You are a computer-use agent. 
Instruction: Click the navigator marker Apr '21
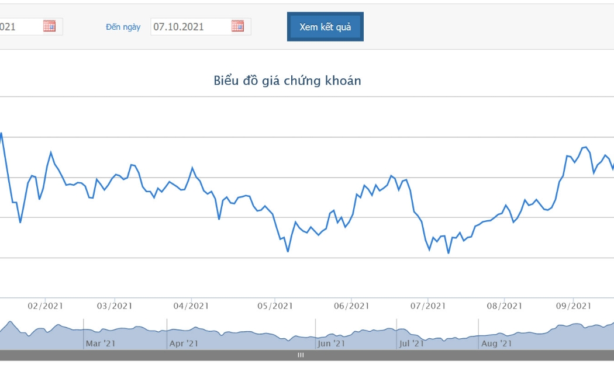pyautogui.click(x=184, y=343)
